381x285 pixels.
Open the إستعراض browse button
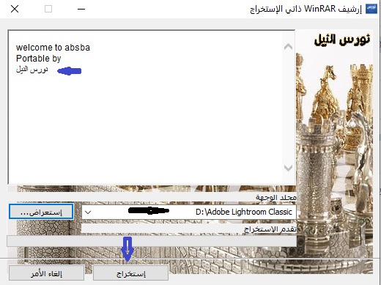pyautogui.click(x=41, y=212)
